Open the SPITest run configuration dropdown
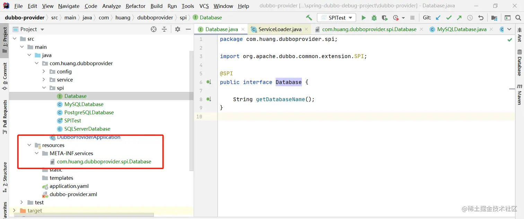This screenshot has height=219, width=524. pos(337,18)
